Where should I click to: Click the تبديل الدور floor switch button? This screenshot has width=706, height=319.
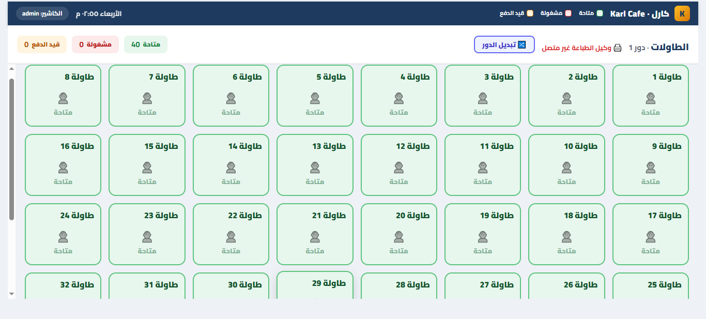tap(504, 44)
